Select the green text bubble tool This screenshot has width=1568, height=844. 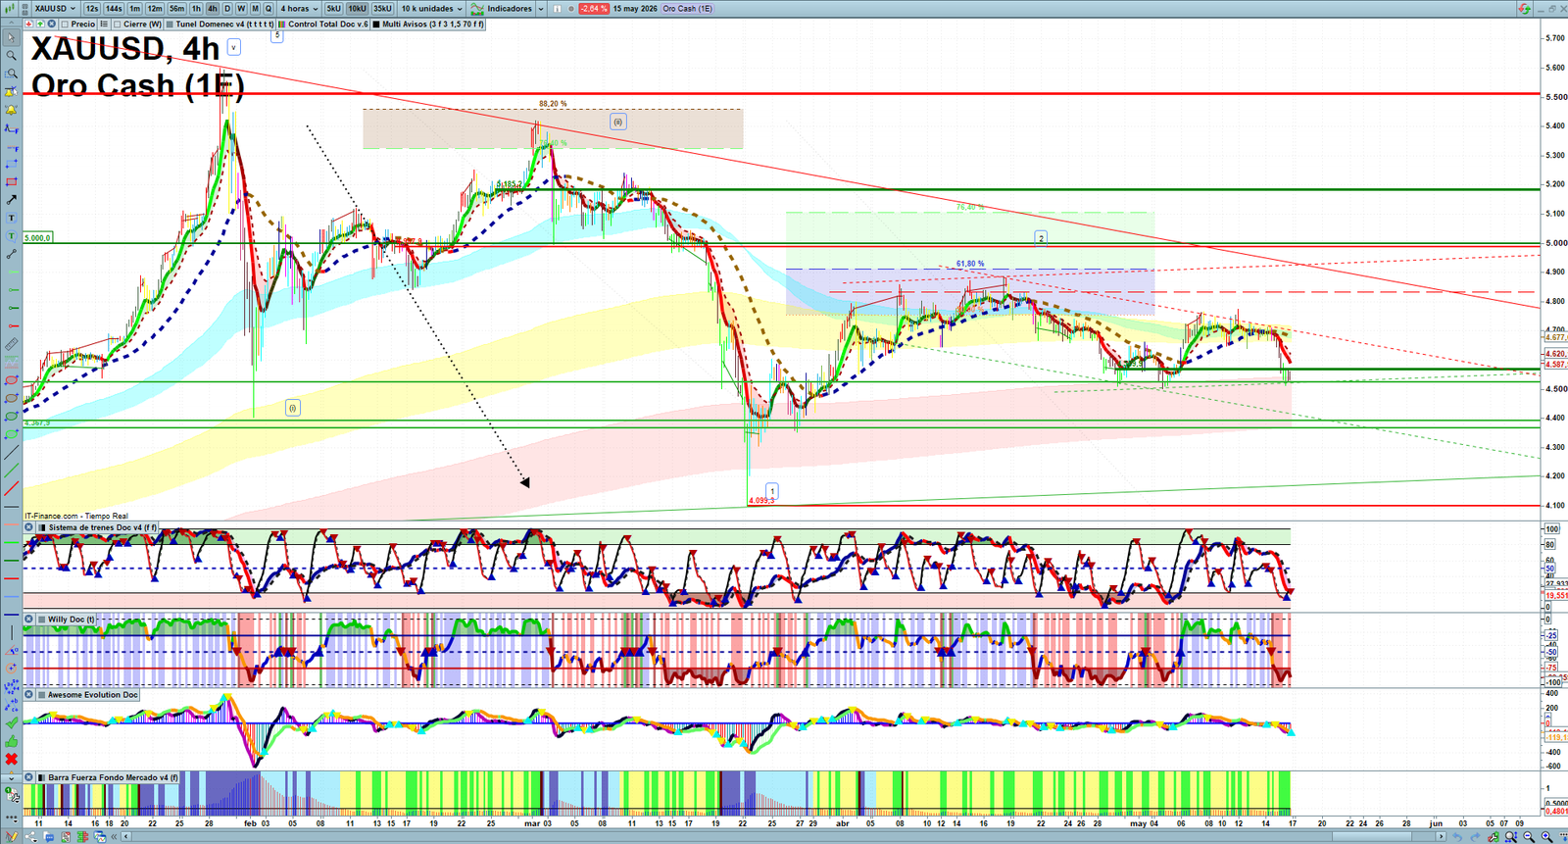12,235
